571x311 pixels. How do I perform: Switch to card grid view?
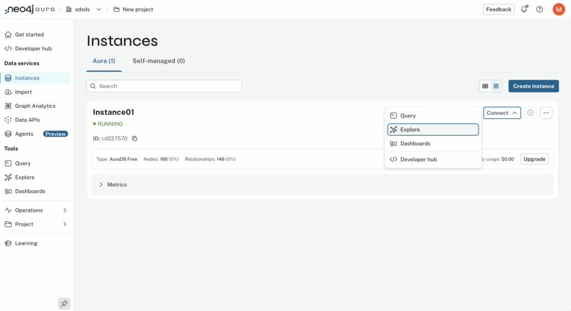[496, 86]
